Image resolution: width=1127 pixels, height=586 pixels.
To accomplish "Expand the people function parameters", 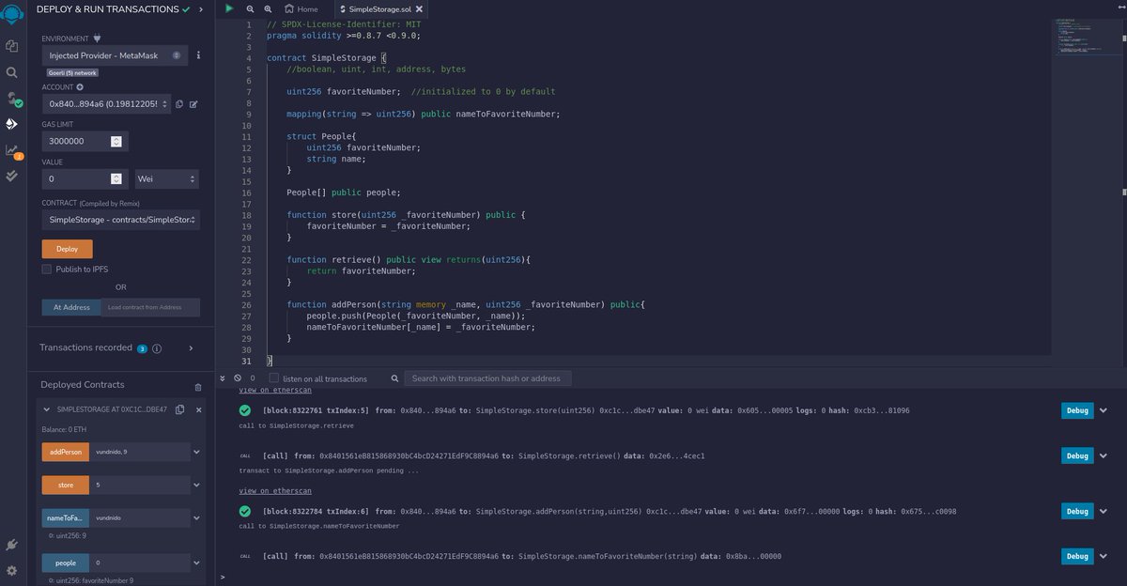I will point(196,563).
